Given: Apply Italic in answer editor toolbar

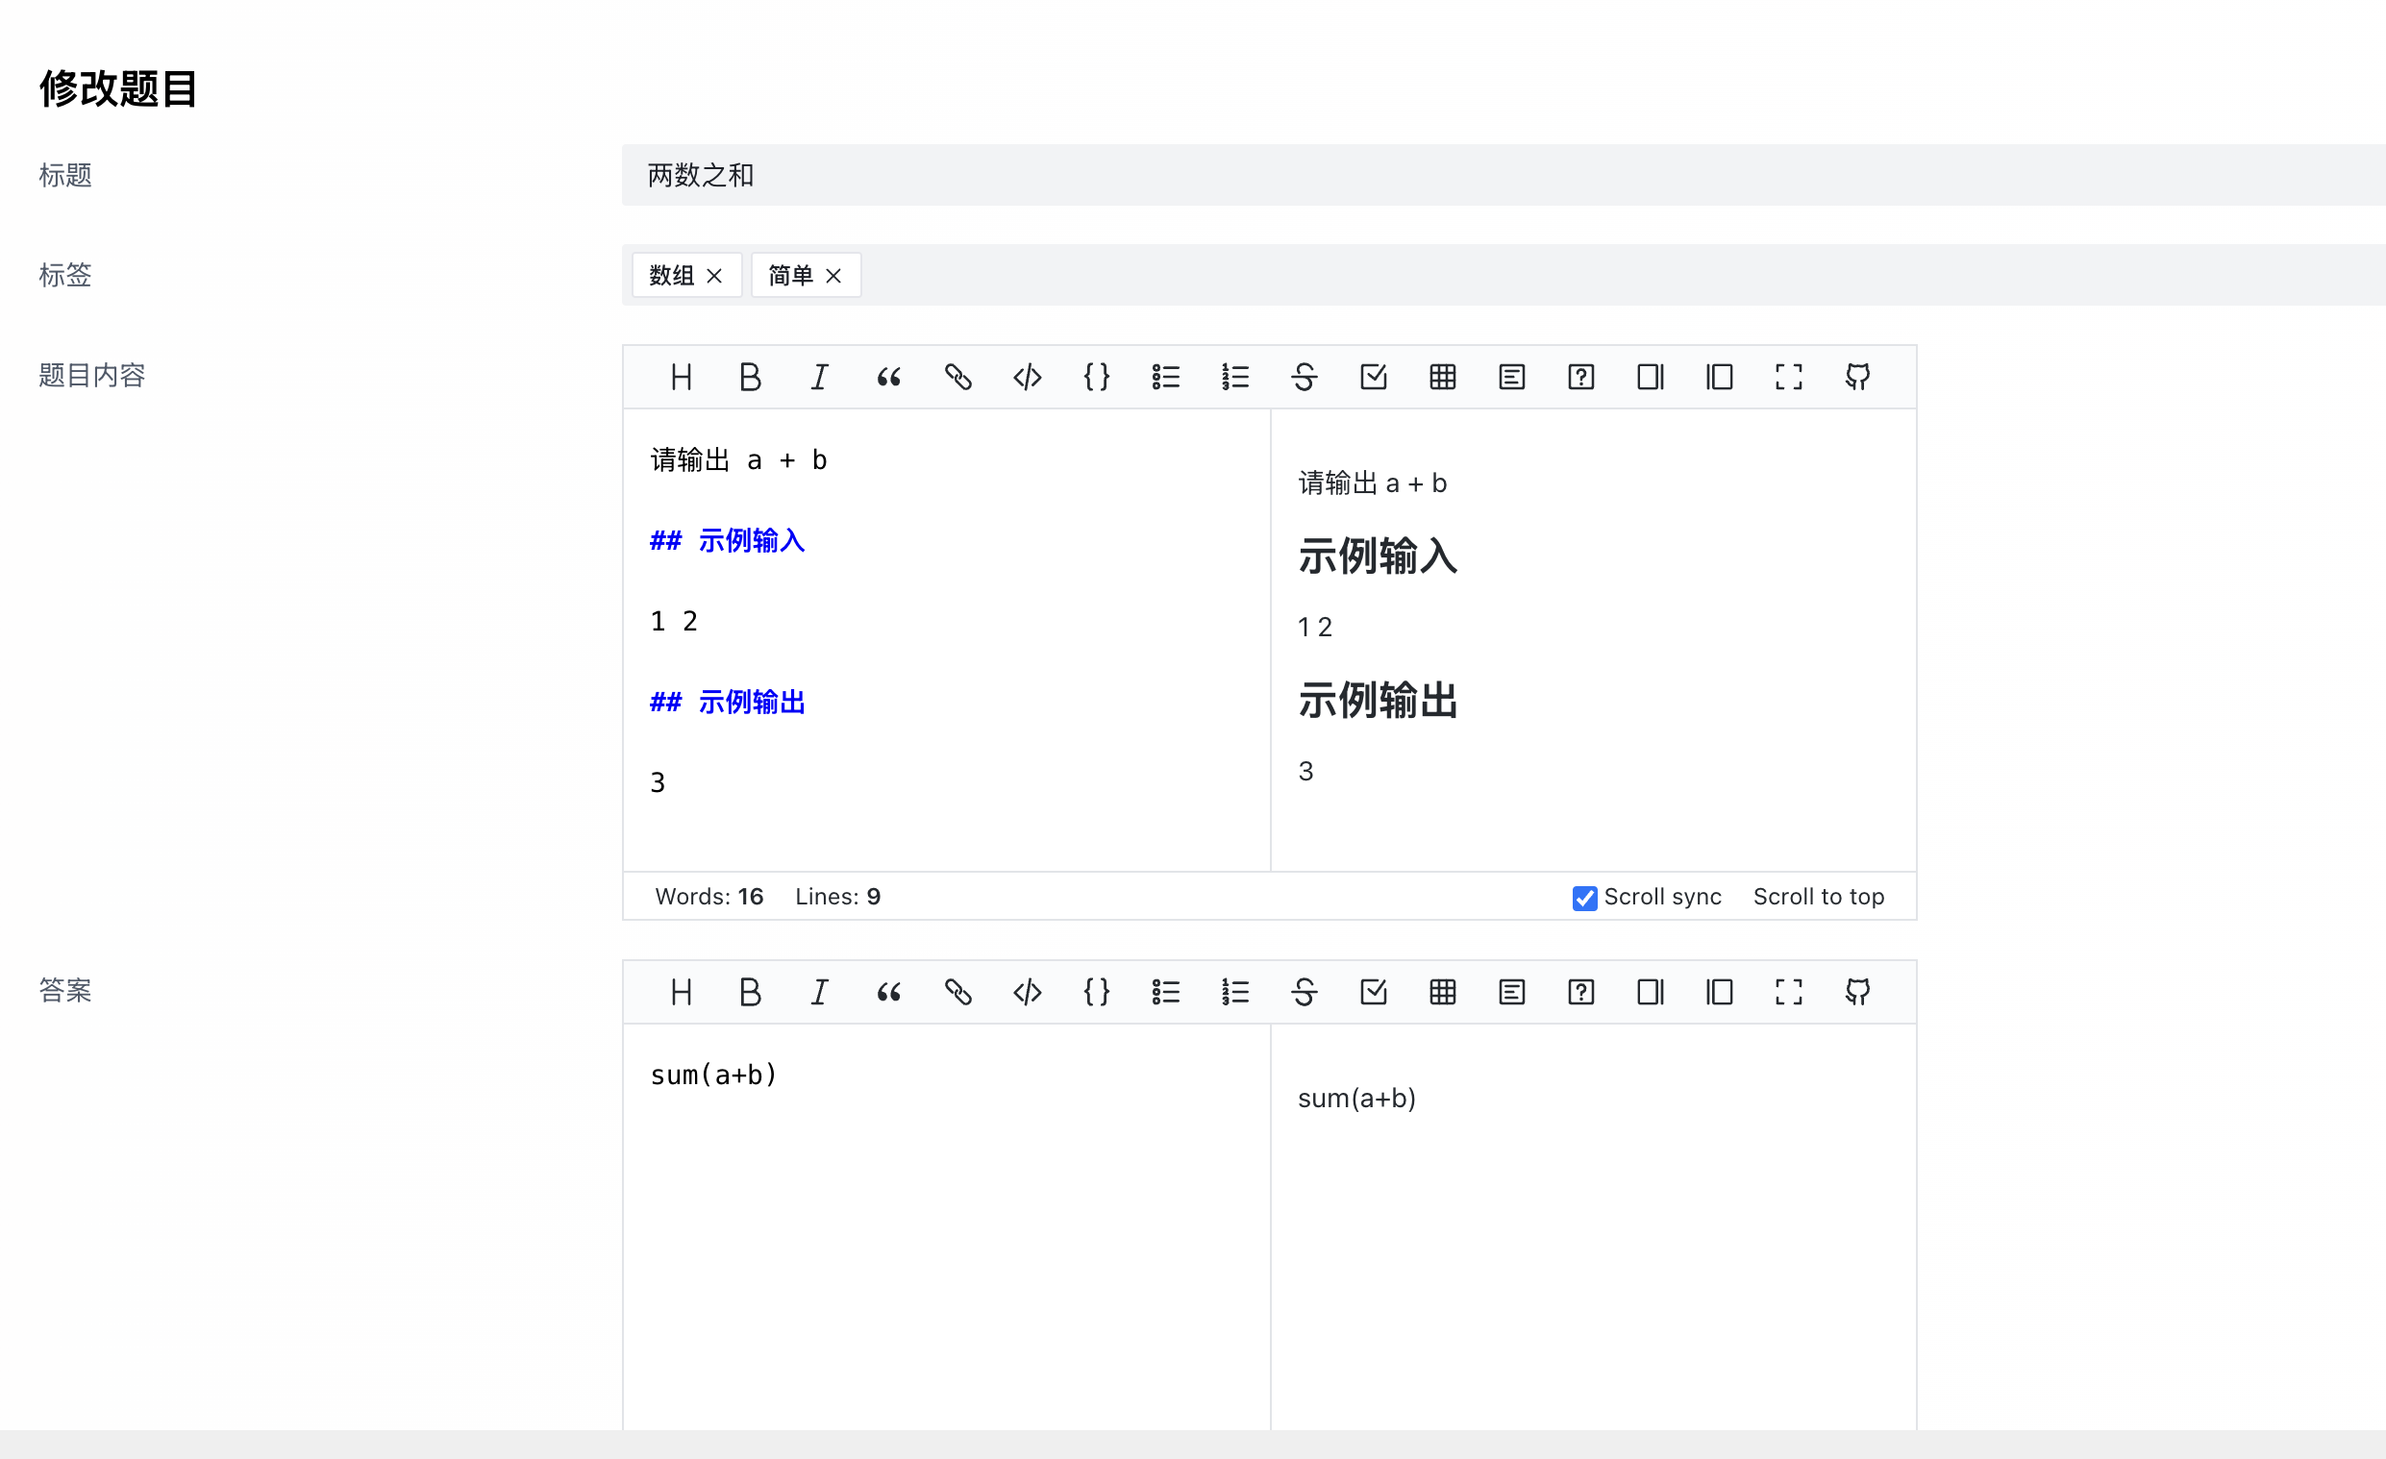Looking at the screenshot, I should pyautogui.click(x=819, y=991).
